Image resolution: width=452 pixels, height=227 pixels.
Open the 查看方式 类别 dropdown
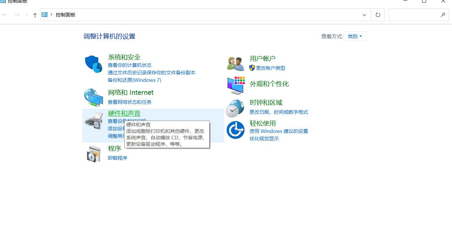(x=355, y=36)
